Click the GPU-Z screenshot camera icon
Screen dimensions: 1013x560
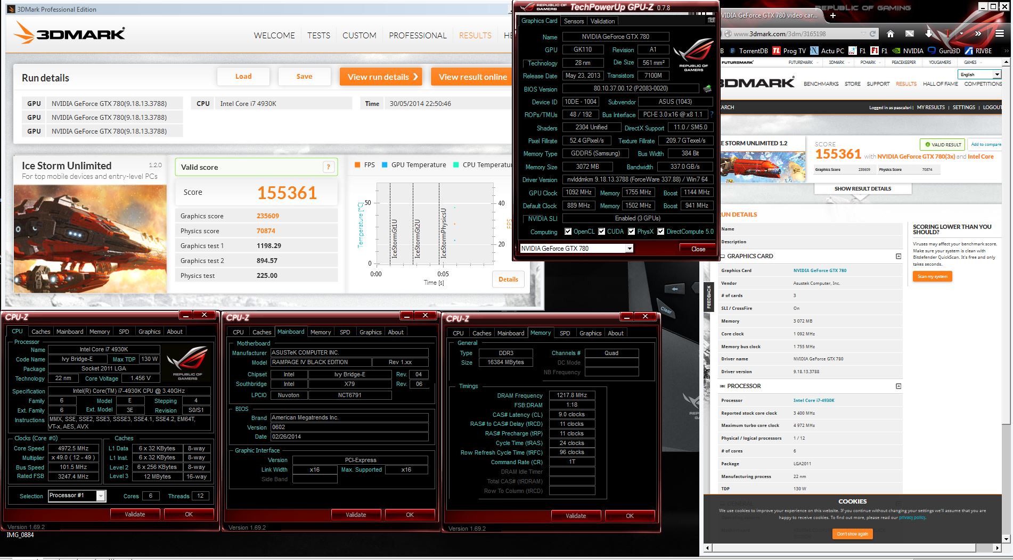click(710, 20)
